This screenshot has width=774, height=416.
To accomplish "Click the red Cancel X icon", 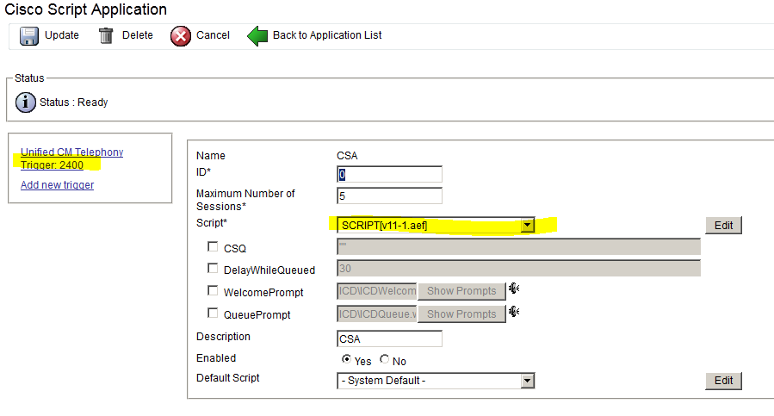I will pos(181,36).
